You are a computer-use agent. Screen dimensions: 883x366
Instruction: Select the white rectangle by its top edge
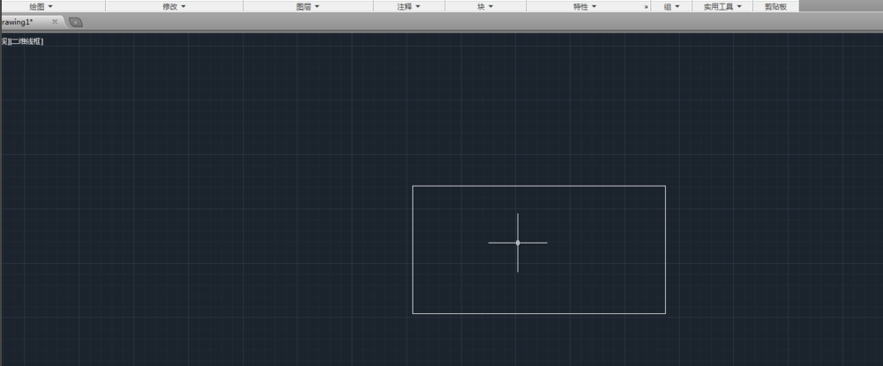point(539,186)
